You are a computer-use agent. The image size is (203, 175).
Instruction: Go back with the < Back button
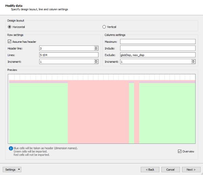(x=150, y=170)
